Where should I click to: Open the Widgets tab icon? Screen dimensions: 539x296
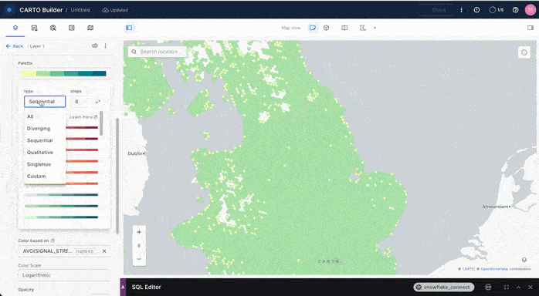34,28
